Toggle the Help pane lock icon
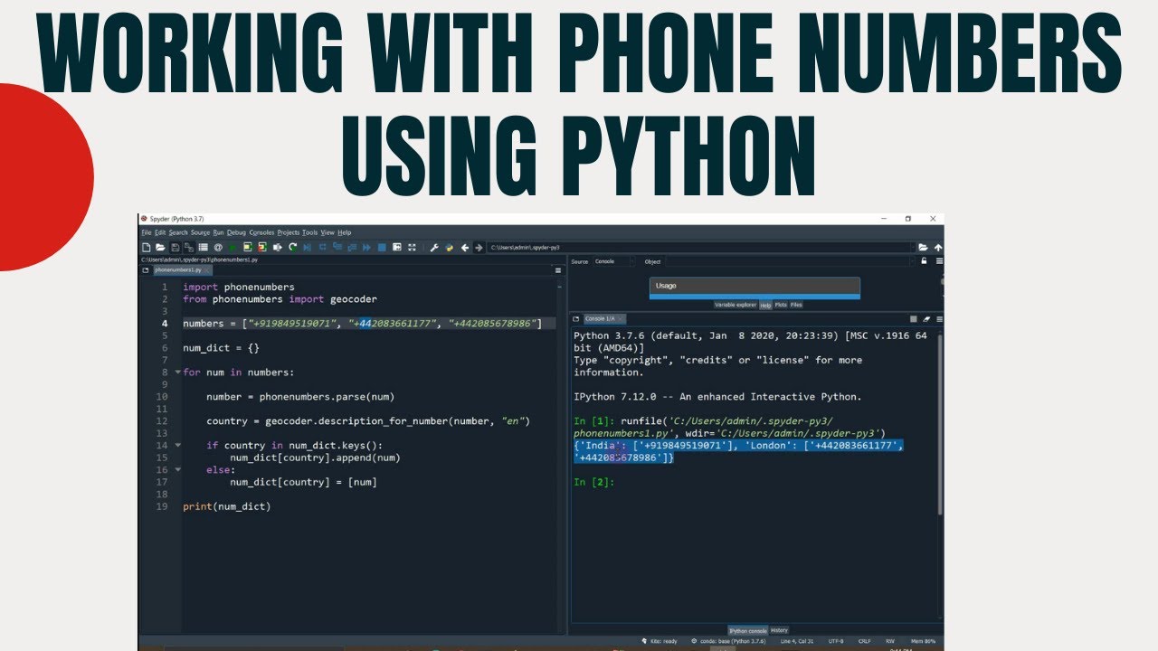The height and width of the screenshot is (651, 1158). click(924, 261)
